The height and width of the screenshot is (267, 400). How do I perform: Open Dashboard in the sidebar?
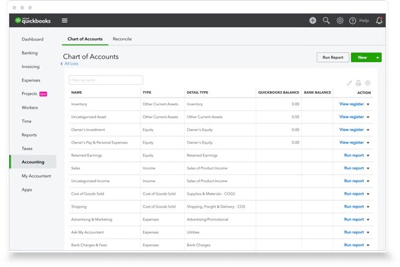click(x=32, y=39)
